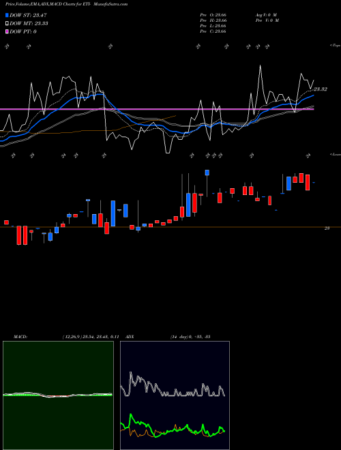Click the ADX (14 day) values text

point(190,336)
